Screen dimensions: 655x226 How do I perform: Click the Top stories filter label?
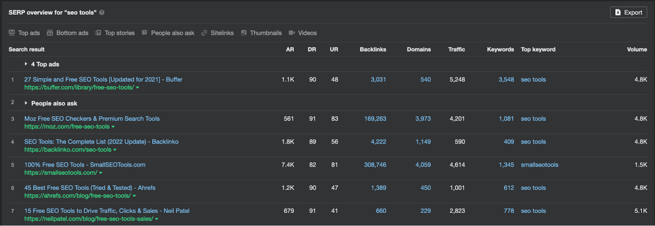120,33
